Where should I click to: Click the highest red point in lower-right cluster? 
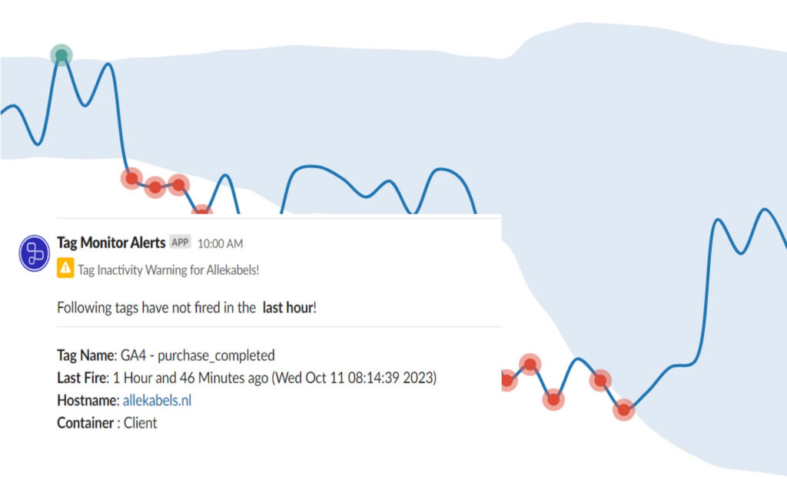(530, 364)
